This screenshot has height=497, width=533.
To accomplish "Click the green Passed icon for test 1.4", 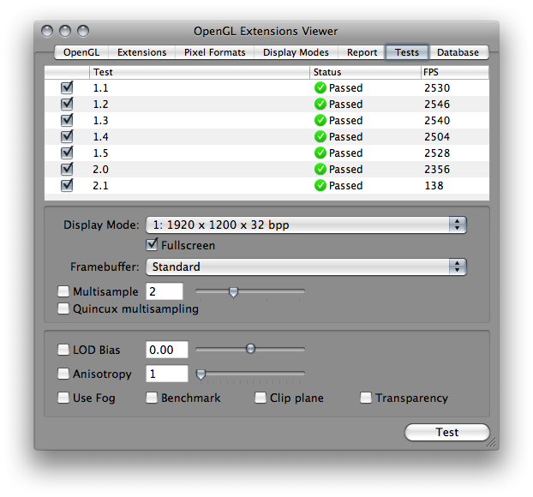I will click(320, 136).
